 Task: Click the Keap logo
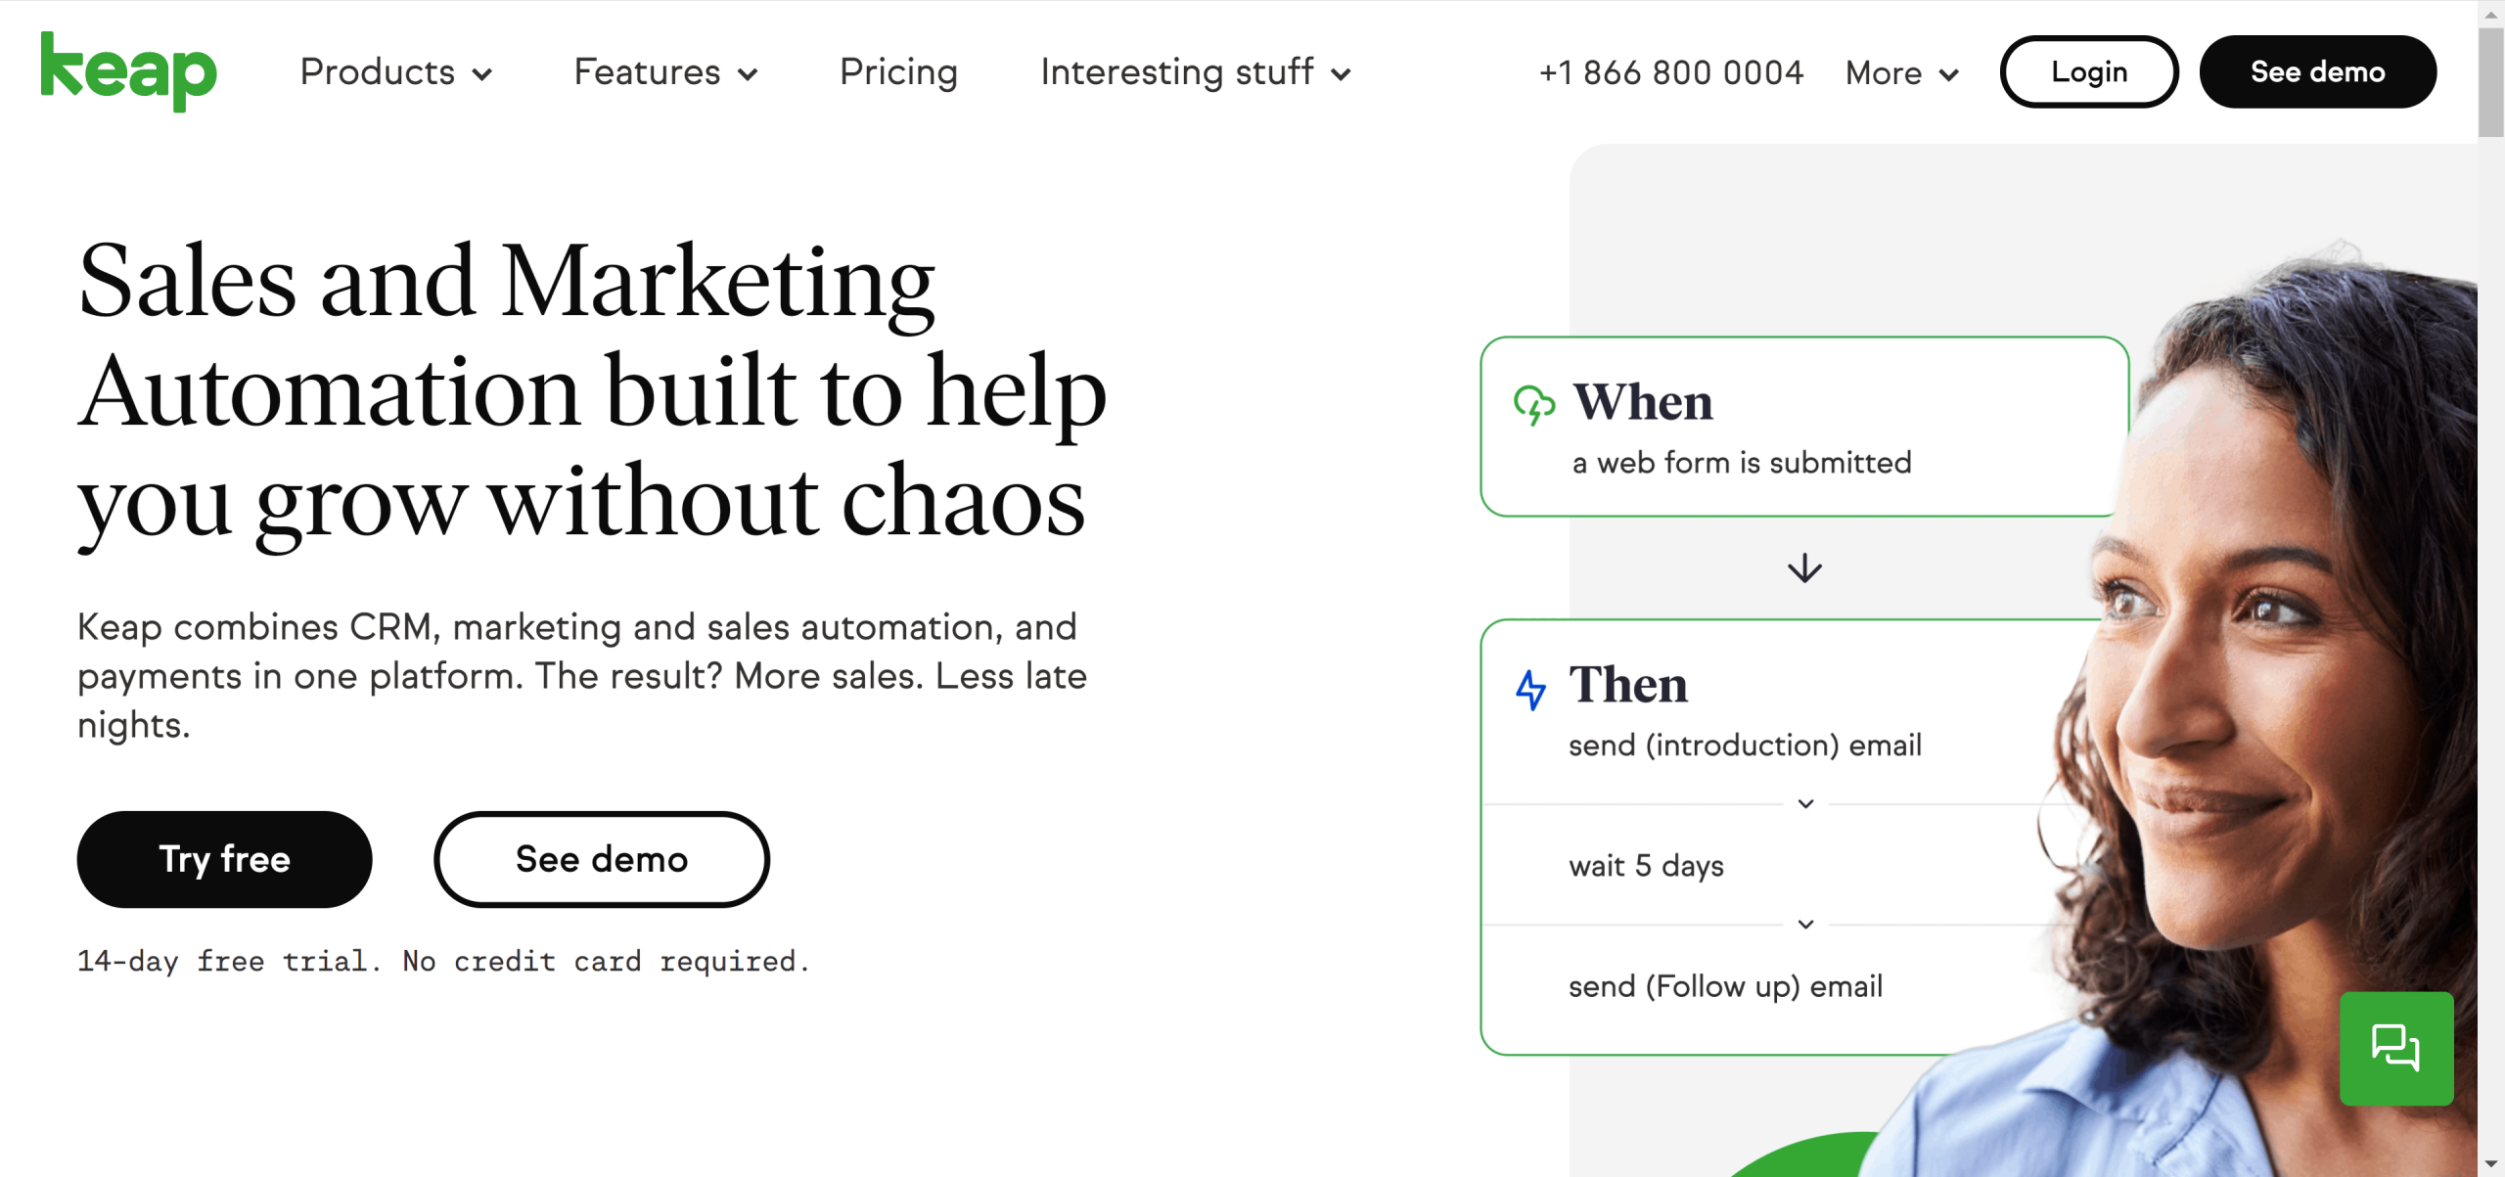(128, 71)
